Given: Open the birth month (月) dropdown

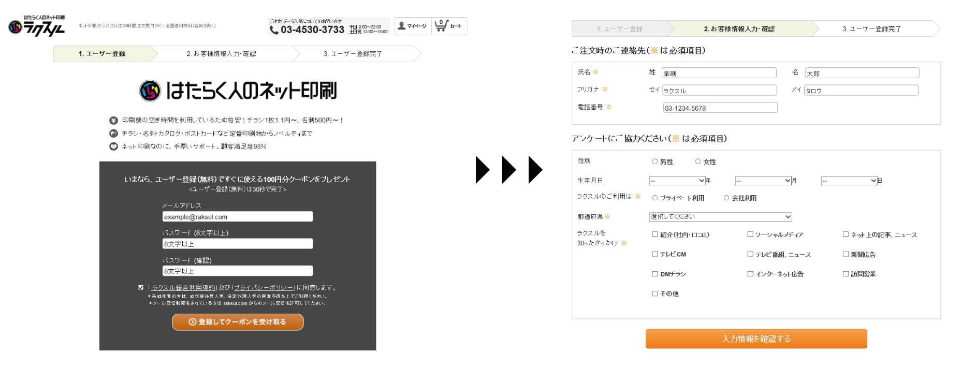Looking at the screenshot, I should point(763,181).
